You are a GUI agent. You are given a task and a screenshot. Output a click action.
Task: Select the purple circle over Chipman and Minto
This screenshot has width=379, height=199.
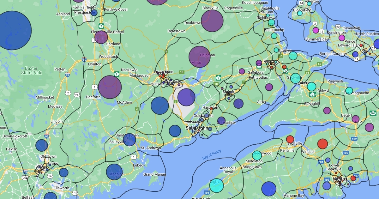pos(200,57)
